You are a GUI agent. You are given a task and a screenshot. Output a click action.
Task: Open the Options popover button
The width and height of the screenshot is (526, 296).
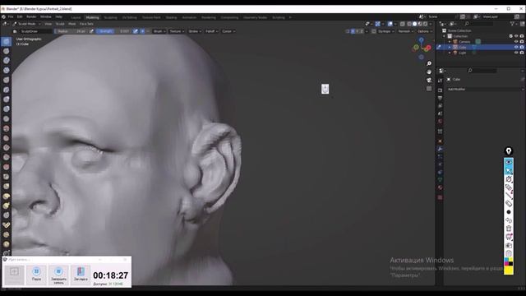pyautogui.click(x=424, y=31)
